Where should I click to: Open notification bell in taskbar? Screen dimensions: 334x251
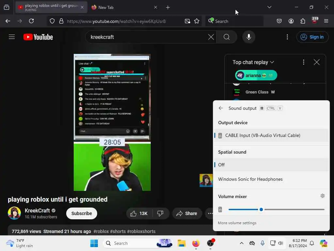coord(311,243)
